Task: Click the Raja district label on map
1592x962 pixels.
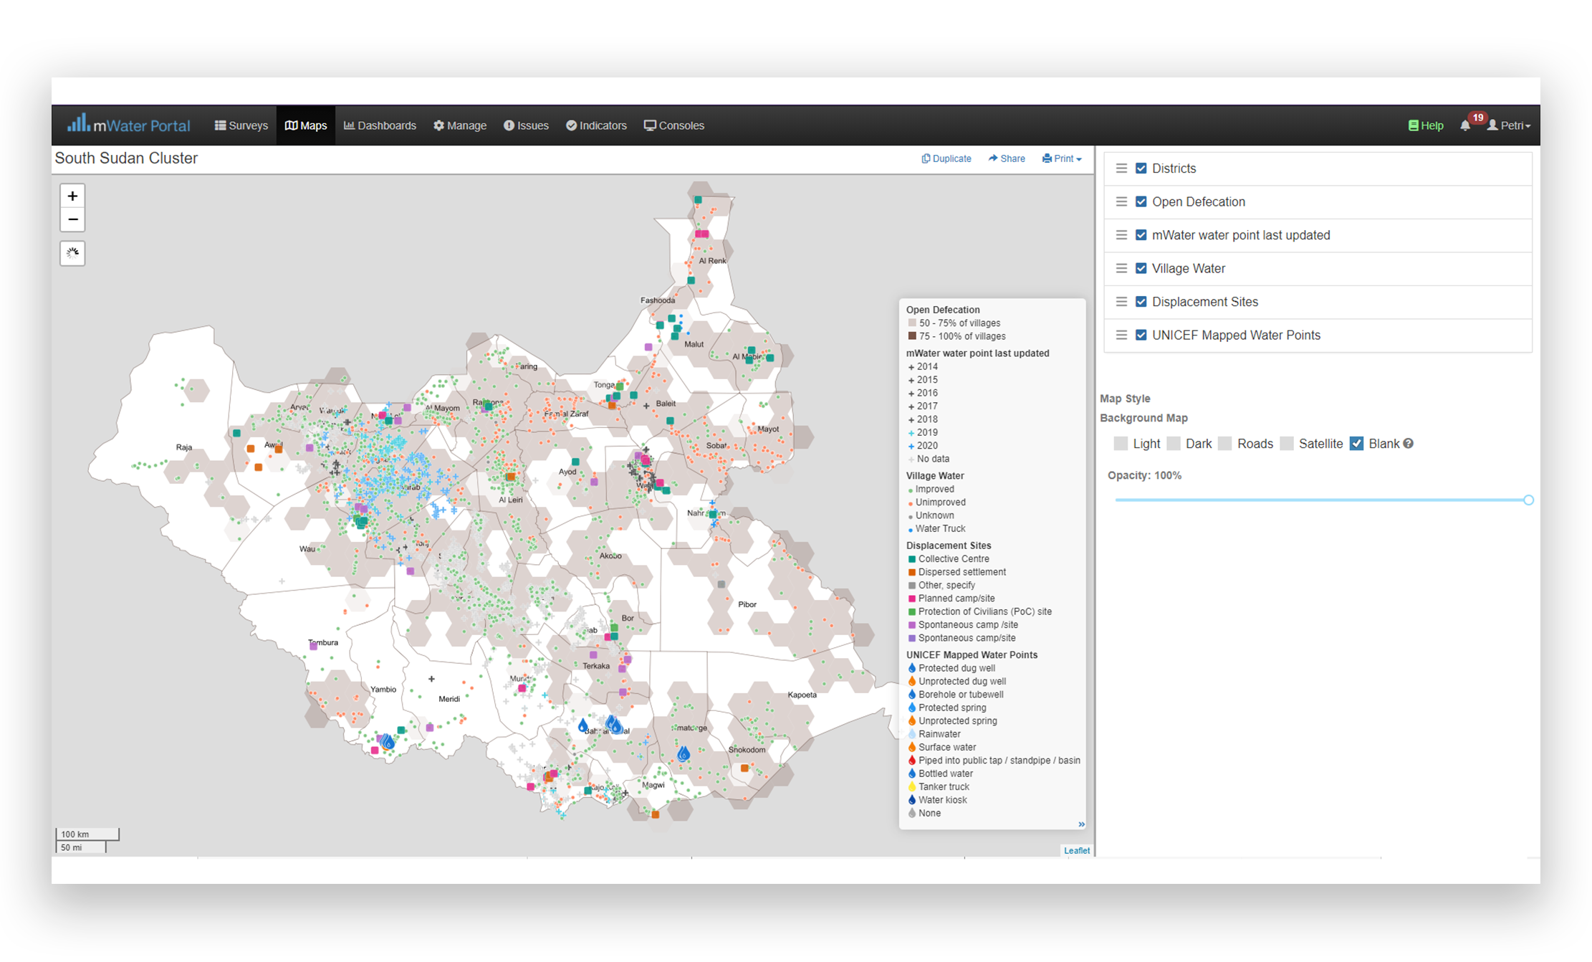Action: [x=184, y=447]
